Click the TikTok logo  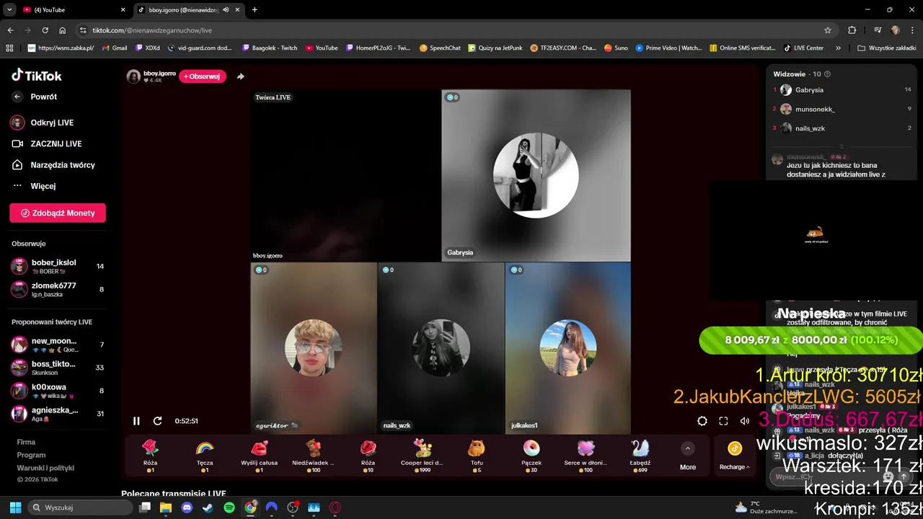[x=36, y=76]
